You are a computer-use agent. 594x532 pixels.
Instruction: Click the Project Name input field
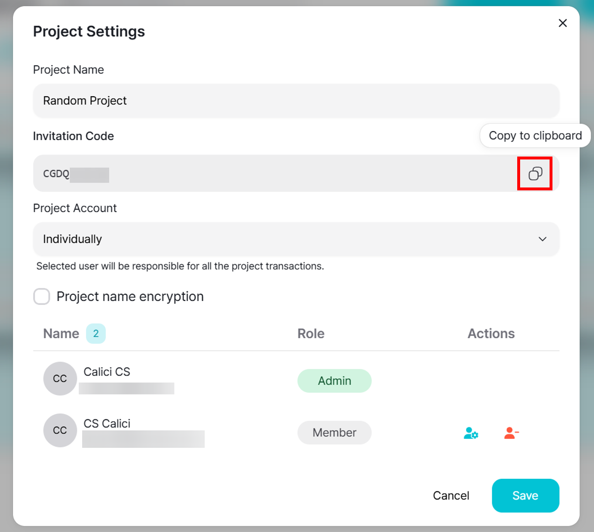296,101
